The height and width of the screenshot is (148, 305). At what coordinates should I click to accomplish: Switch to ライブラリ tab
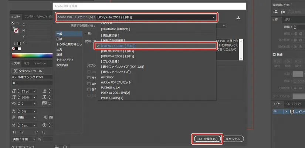[294, 104]
